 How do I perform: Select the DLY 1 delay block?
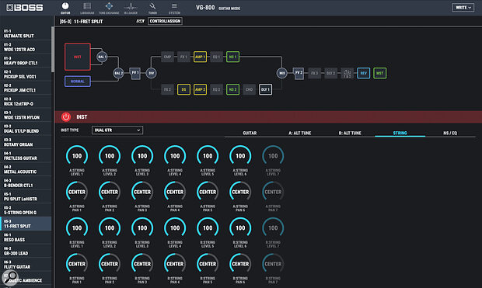(265, 89)
